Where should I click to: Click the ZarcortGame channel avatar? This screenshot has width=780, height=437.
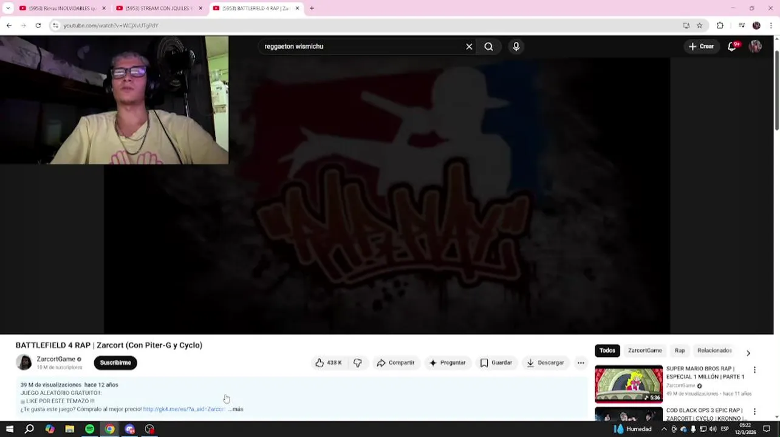coord(24,362)
